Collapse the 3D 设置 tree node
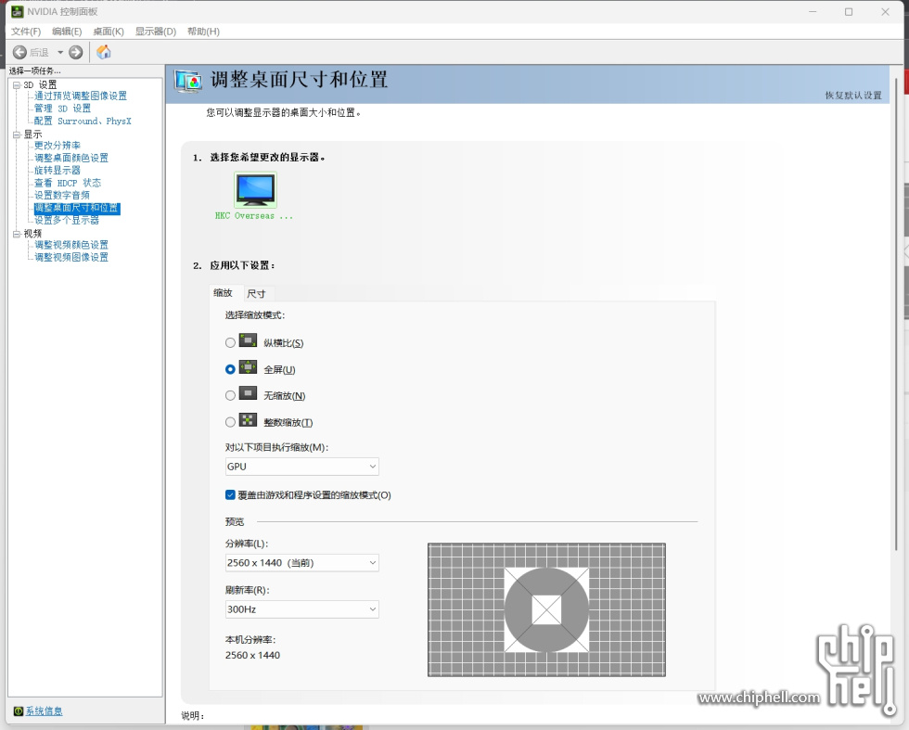Screen dimensions: 909x730 (17, 84)
